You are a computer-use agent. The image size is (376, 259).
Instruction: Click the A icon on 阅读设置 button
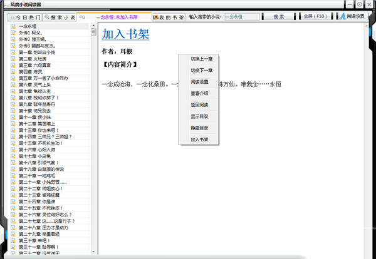343,16
